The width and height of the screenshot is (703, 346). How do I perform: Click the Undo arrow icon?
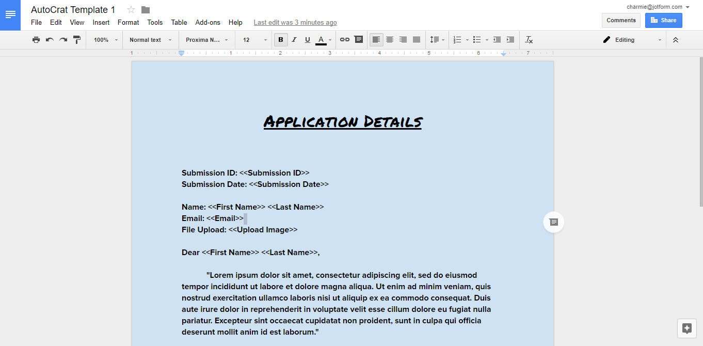(x=50, y=40)
